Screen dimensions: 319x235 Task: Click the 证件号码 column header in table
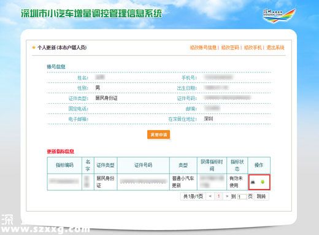point(143,165)
